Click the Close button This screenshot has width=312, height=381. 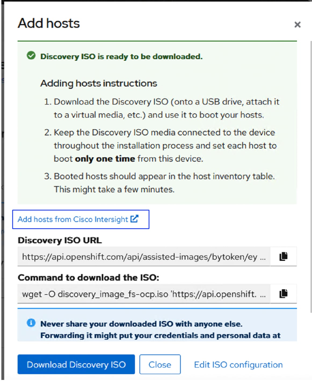click(160, 365)
